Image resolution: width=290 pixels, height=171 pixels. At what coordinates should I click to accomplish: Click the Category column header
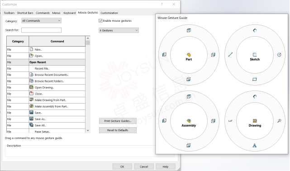[x=18, y=41]
